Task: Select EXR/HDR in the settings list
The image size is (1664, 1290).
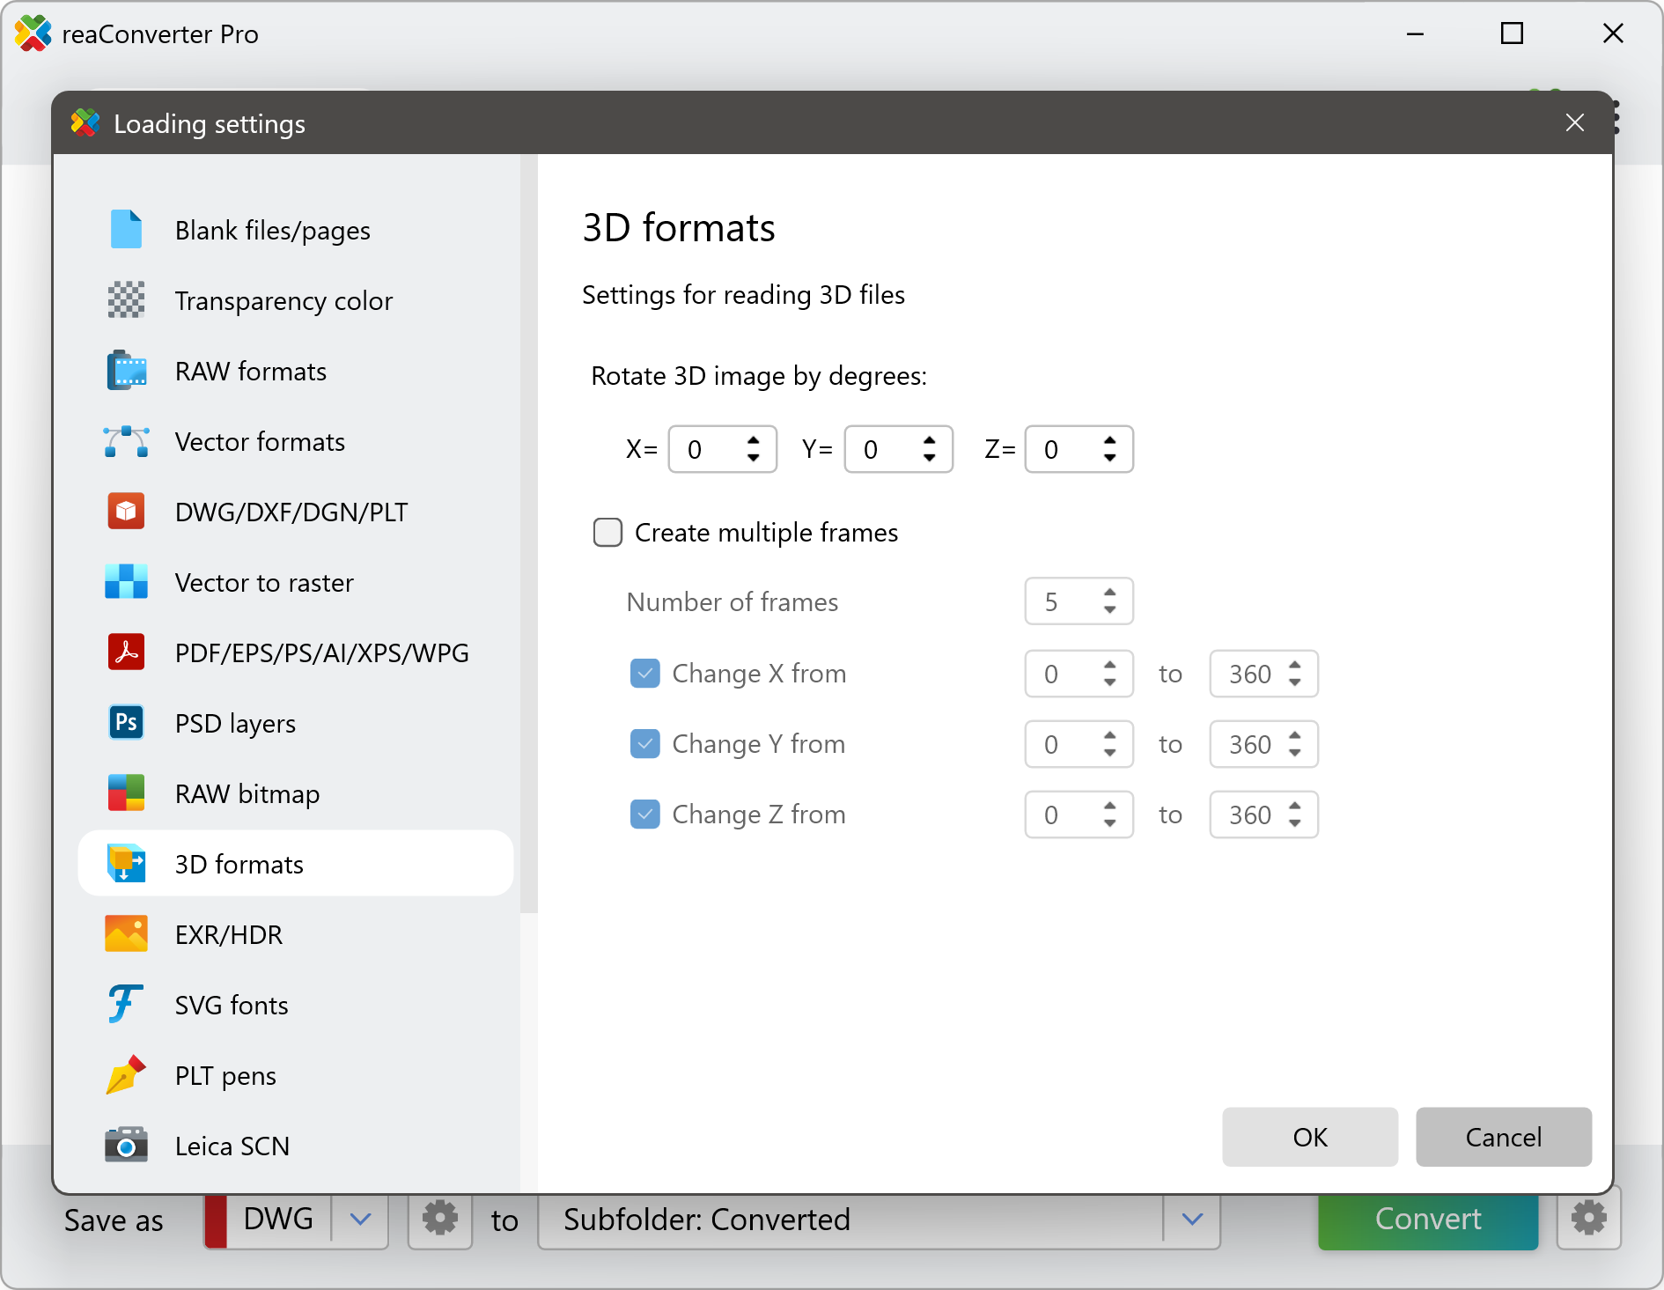Action: (x=229, y=934)
